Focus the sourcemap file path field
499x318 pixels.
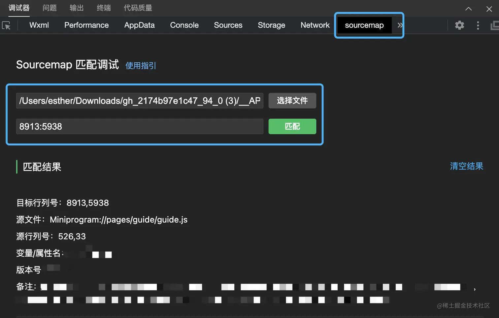coord(140,101)
